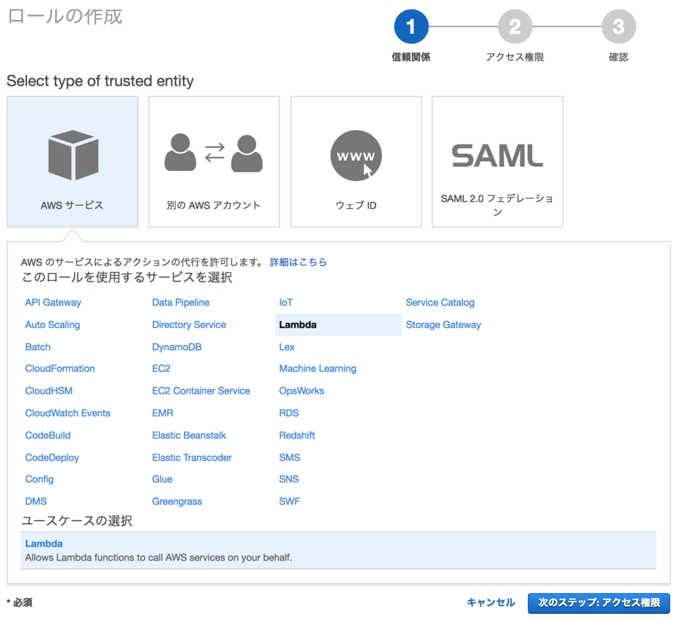Select the SNS service

click(x=289, y=479)
